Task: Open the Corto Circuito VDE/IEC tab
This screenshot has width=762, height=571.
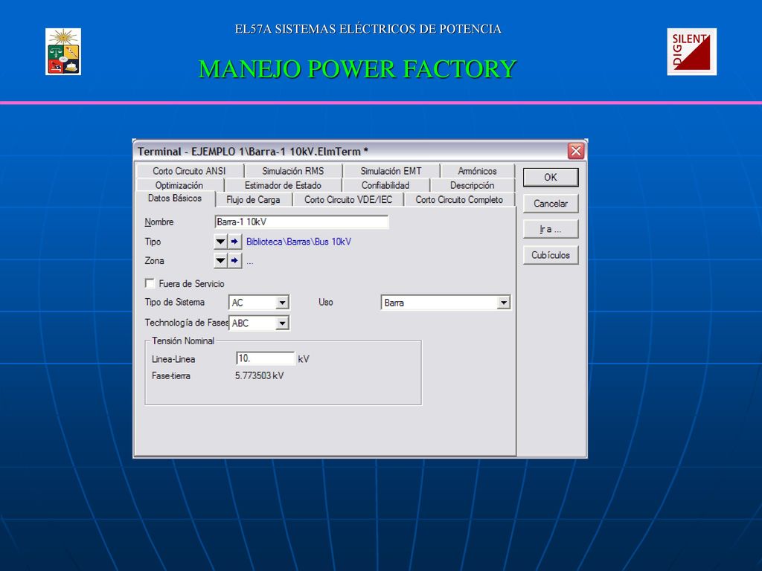Action: click(348, 199)
